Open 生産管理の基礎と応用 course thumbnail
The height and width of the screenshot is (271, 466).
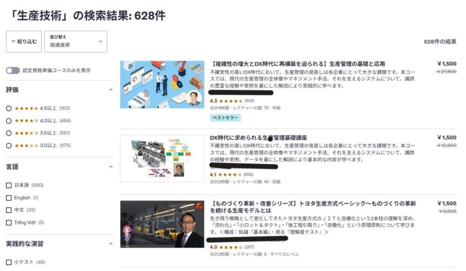[x=162, y=85]
